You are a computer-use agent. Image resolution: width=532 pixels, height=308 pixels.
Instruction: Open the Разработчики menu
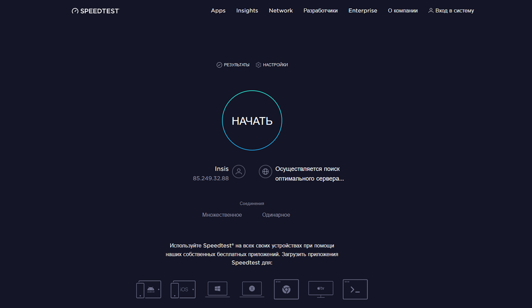[320, 11]
